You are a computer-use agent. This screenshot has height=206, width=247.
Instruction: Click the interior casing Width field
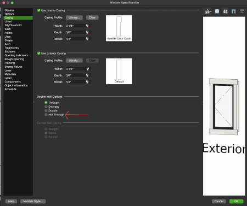[76, 26]
